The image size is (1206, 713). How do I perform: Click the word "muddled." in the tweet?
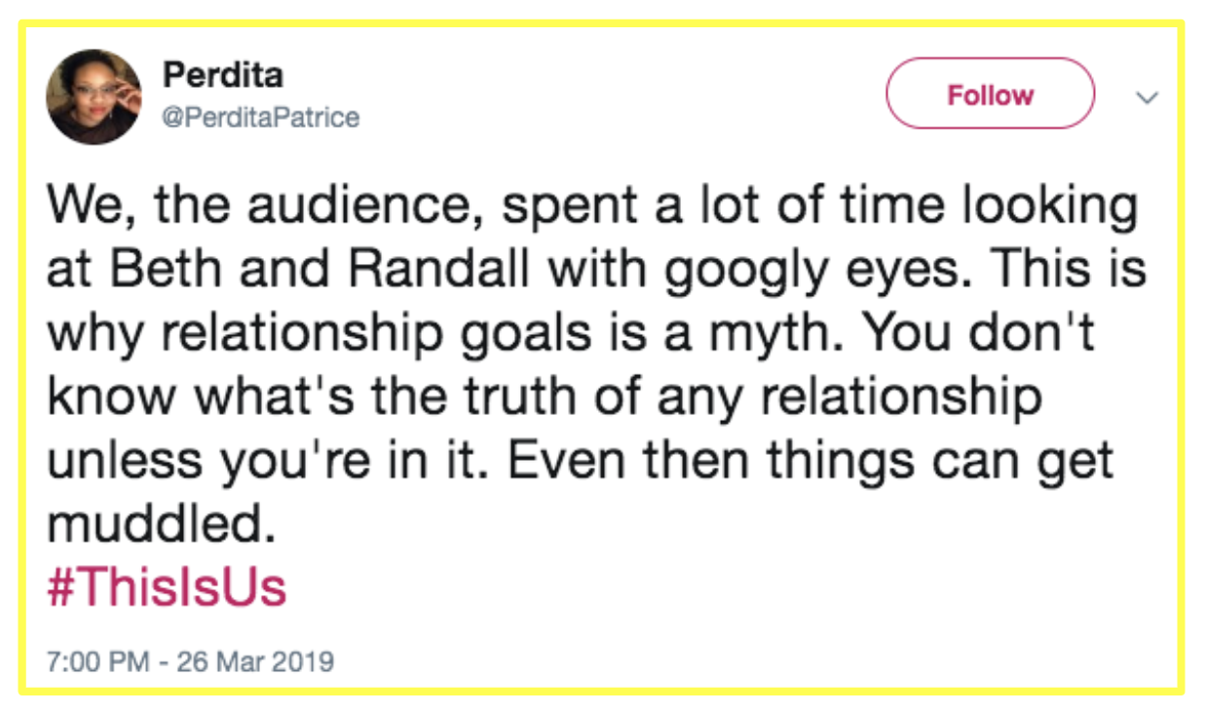point(157,524)
